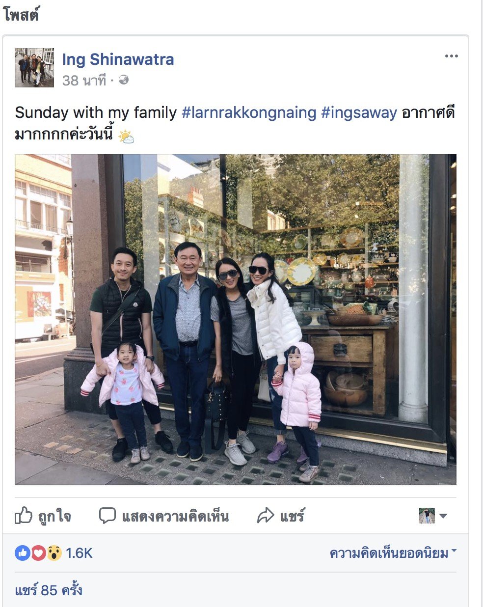This screenshot has height=607, width=483.
Task: Open the Ing Shinawatra profile link
Action: click(118, 59)
